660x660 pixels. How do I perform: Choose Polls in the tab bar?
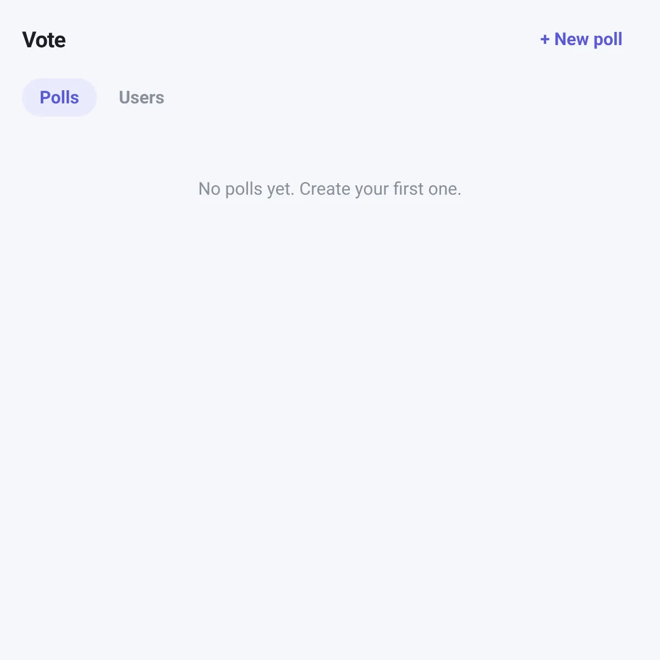(59, 97)
